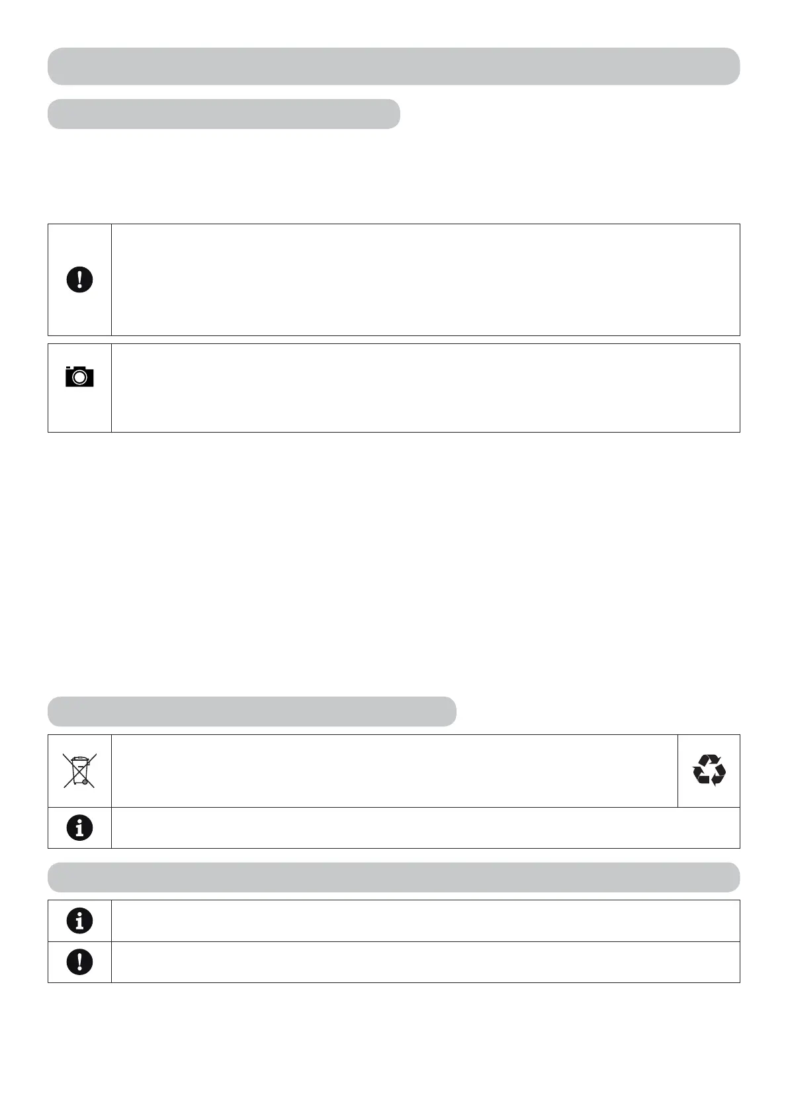Click the empty note box beside the camera icon

(x=425, y=388)
